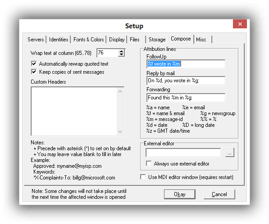The width and height of the screenshot is (269, 224).
Task: Click the Custom Headers scrollbar down arrow
Action: [120, 131]
